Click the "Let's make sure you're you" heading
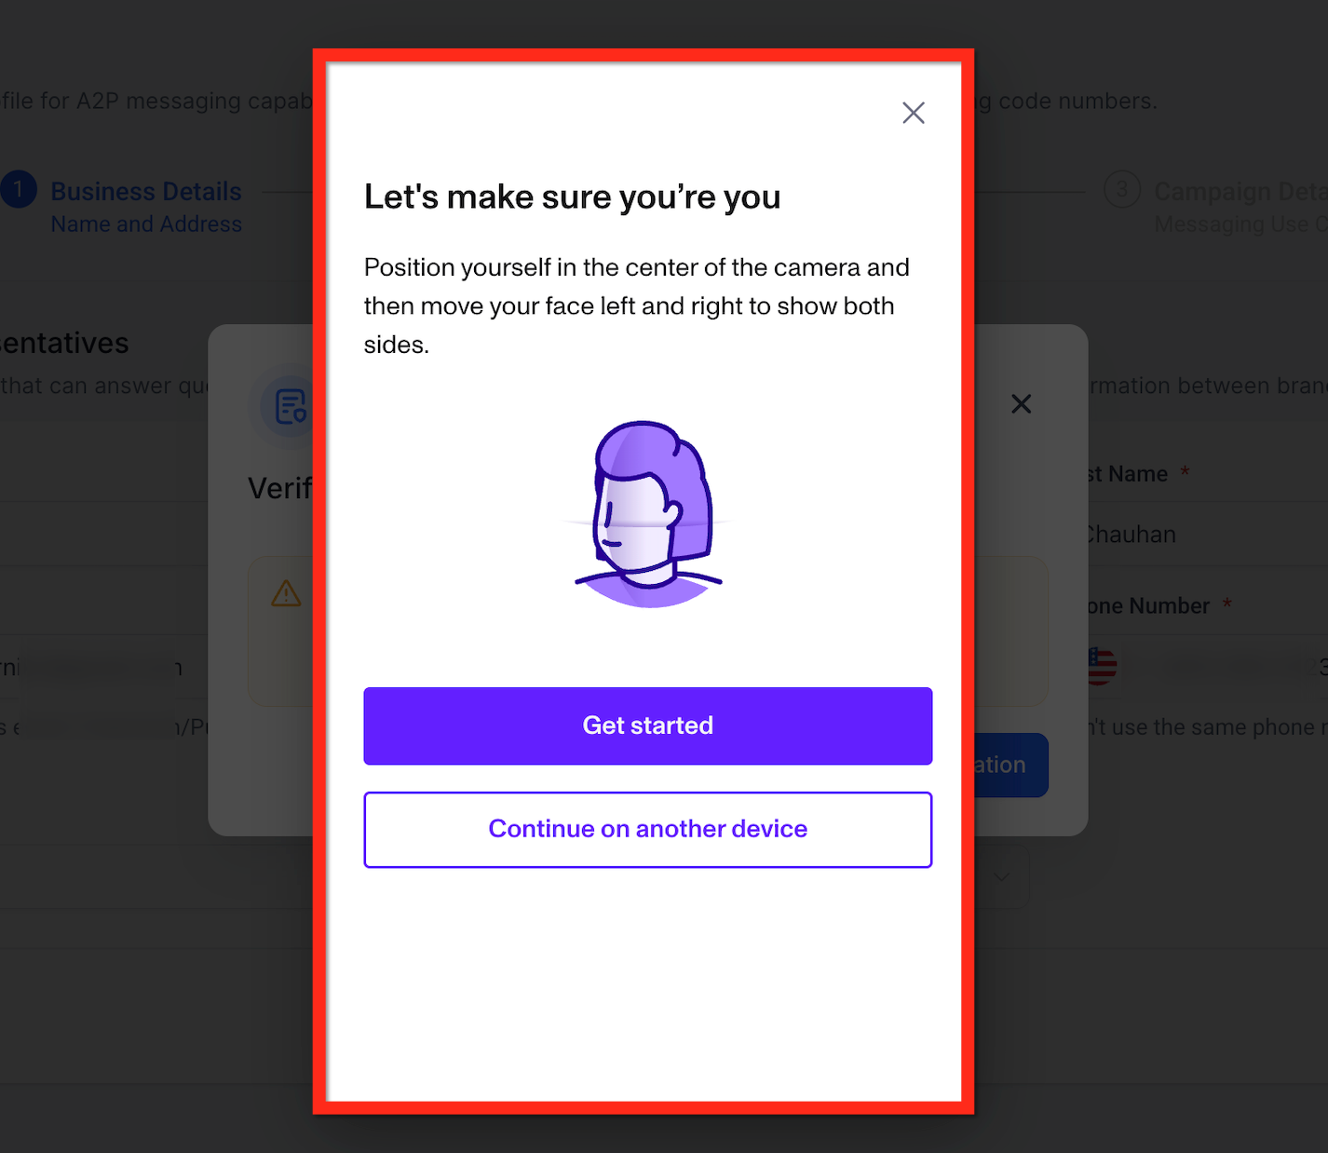This screenshot has width=1328, height=1153. pos(572,197)
